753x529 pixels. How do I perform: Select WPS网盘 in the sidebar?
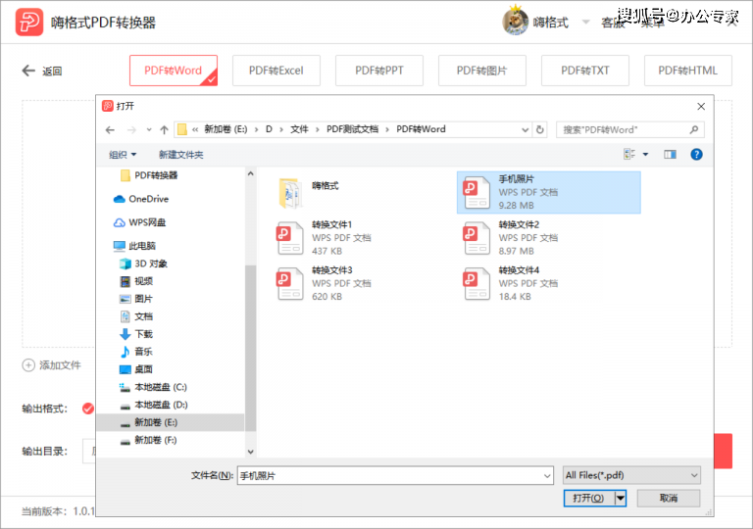[140, 222]
